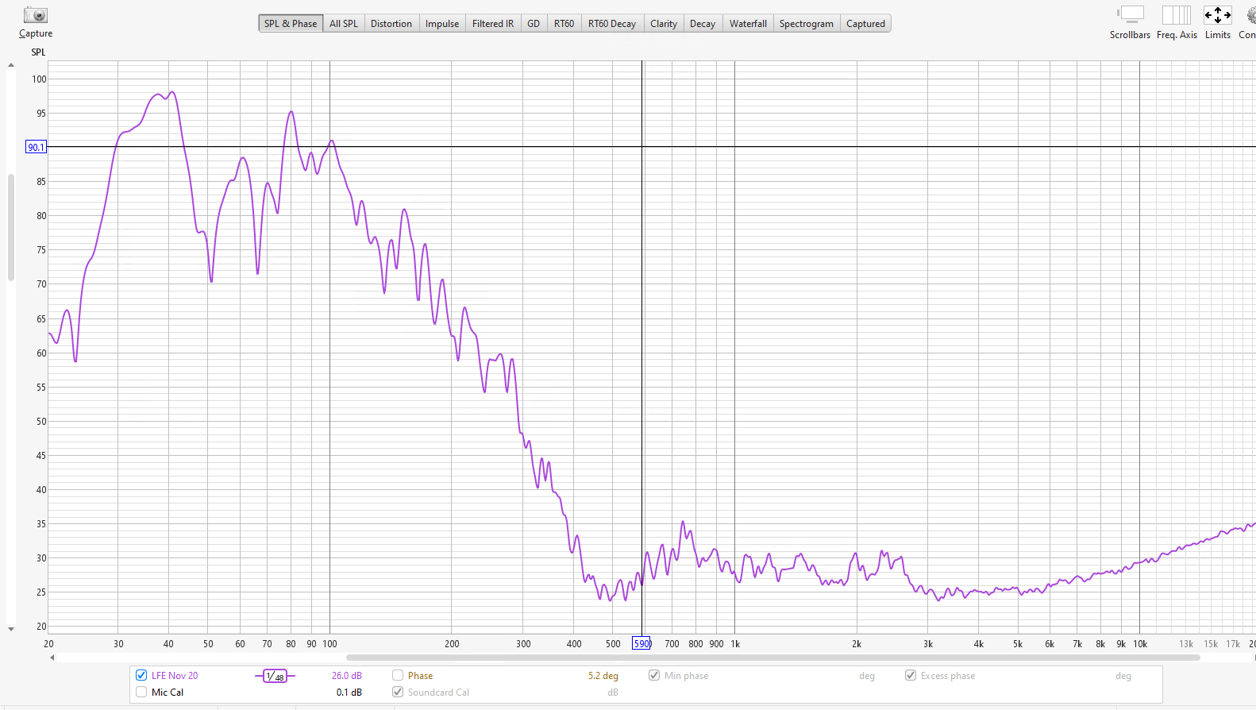Enable the Phase trace checkbox

[398, 676]
